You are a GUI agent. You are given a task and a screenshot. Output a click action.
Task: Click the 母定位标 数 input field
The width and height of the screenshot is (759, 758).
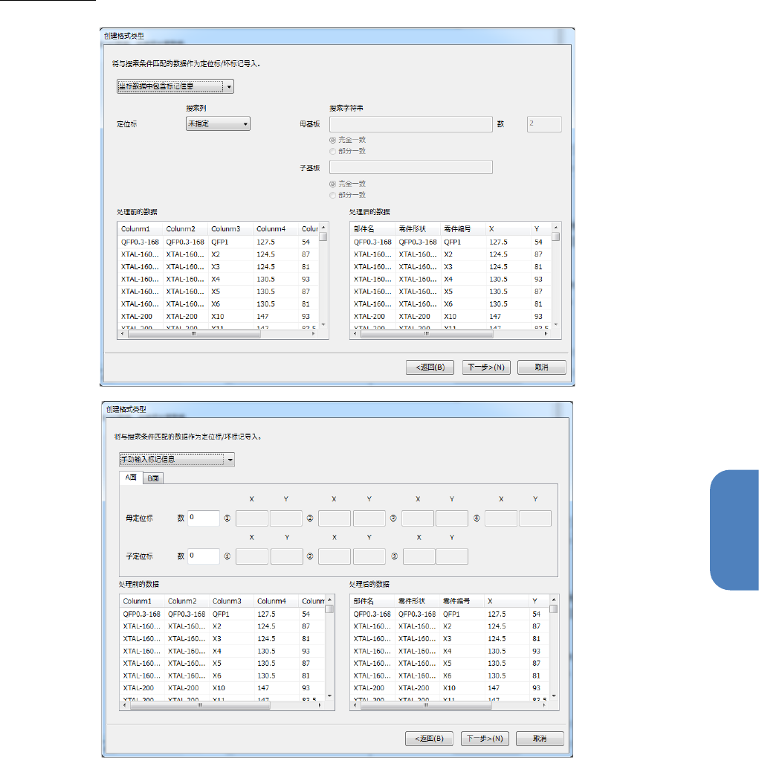204,518
